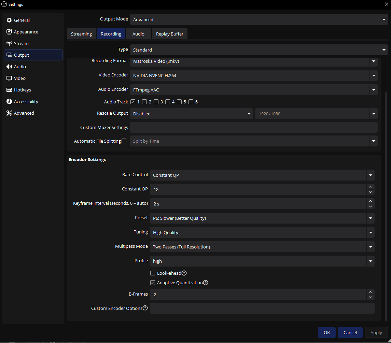Screen dimensions: 391x343
Task: Open Video settings monitor icon
Action: pyautogui.click(x=9, y=78)
